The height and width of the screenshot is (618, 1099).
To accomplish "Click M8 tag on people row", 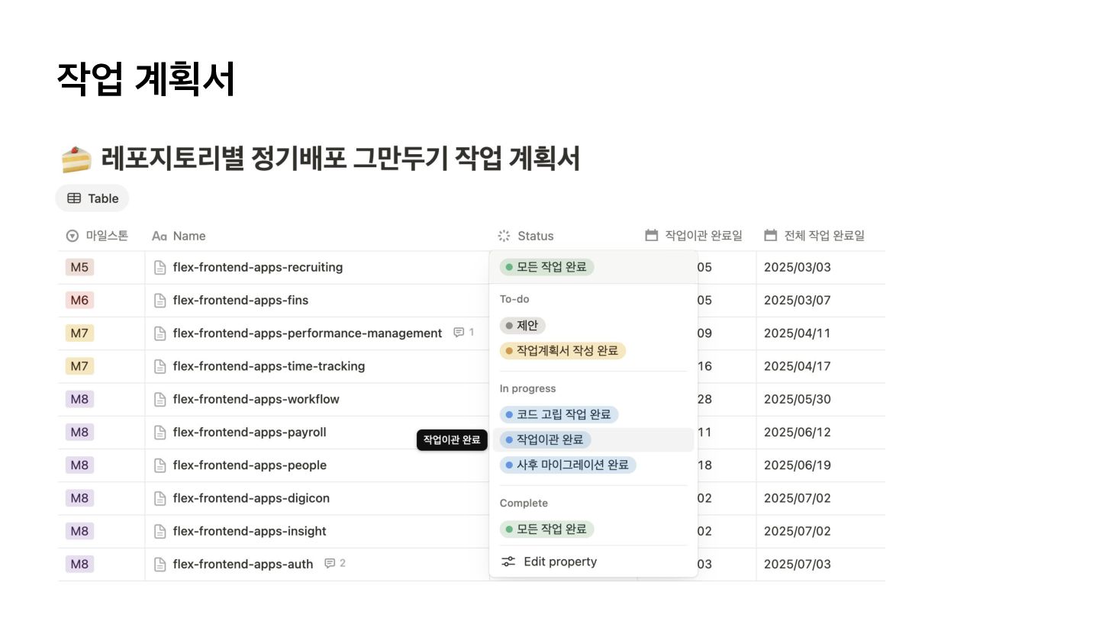I will (x=79, y=465).
